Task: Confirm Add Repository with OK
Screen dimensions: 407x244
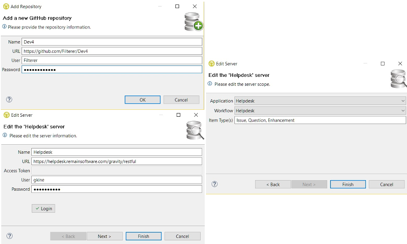Action: click(x=142, y=100)
